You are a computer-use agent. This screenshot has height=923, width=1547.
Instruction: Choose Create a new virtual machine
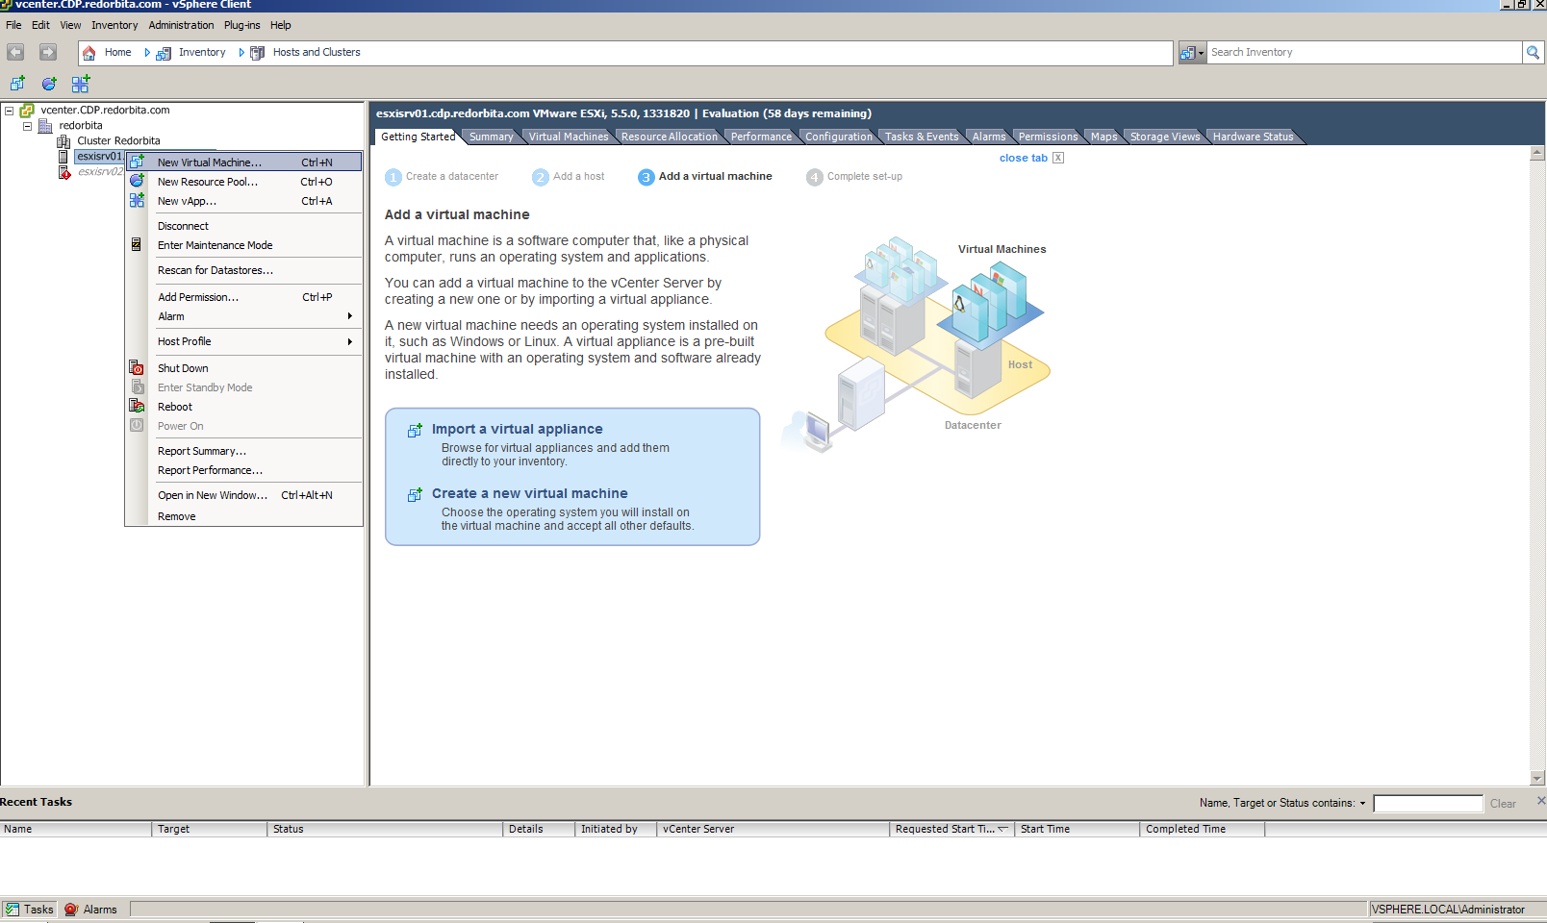pyautogui.click(x=529, y=492)
